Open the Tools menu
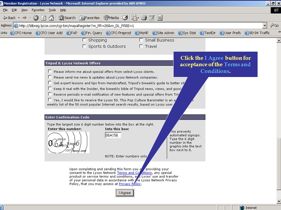The height and width of the screenshot is (210, 281). pyautogui.click(x=52, y=10)
